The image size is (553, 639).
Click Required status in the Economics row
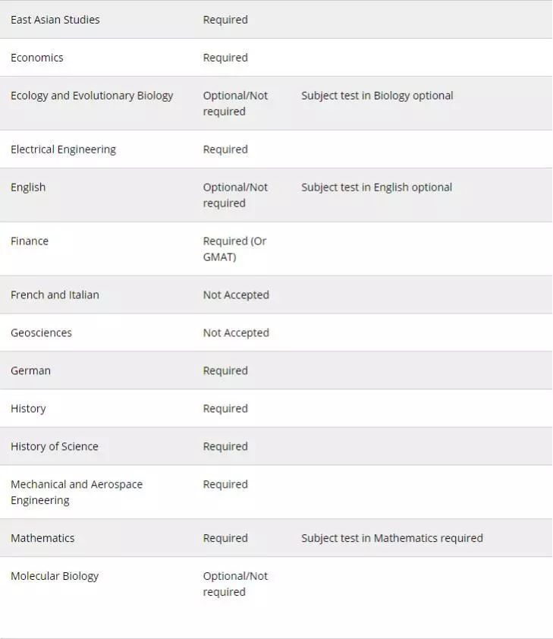225,58
